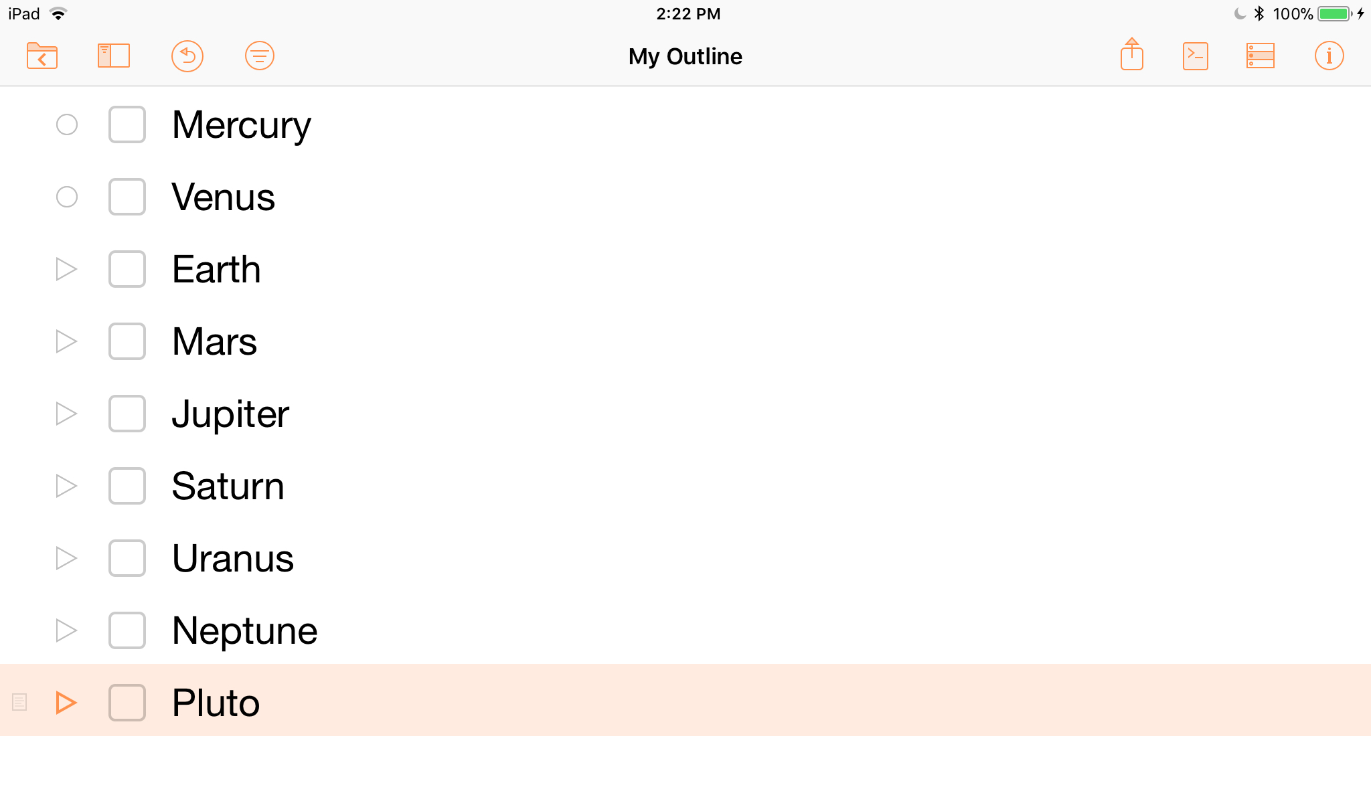This screenshot has height=785, width=1371.
Task: Expand the Earth outline entry
Action: pos(66,269)
